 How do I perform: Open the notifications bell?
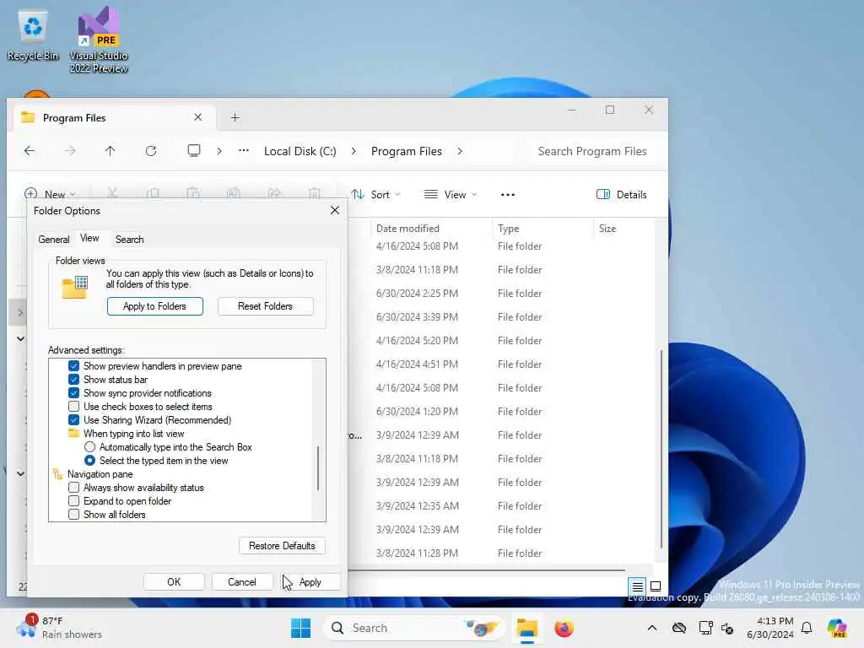[807, 628]
